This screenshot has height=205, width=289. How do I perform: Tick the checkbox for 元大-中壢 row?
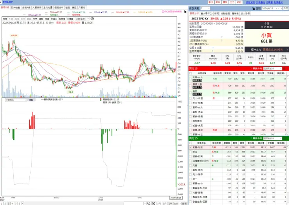(191, 98)
